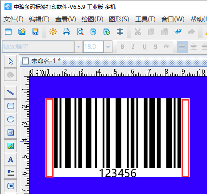Click the paste clipboard icon
207x194 pixels.
pos(165,32)
